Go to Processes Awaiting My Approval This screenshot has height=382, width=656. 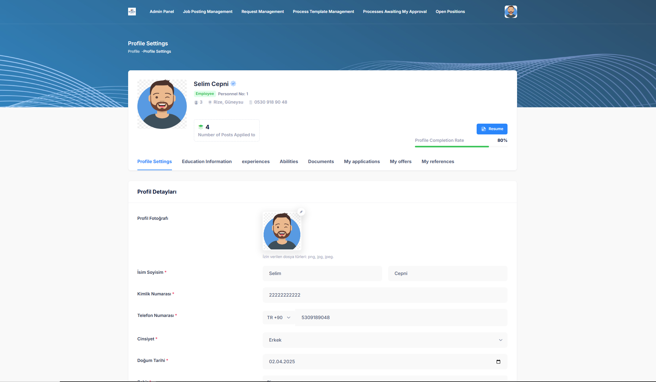[395, 12]
